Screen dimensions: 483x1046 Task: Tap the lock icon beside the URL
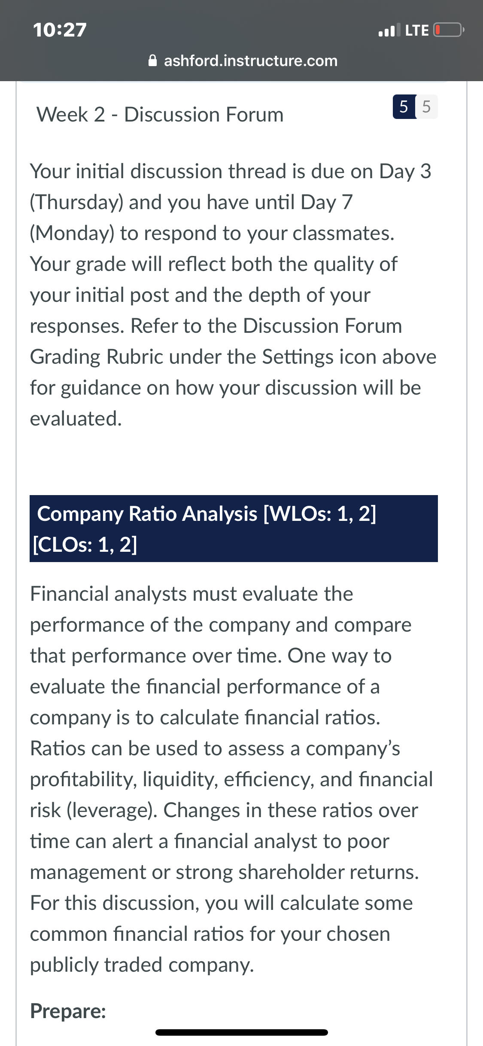coord(152,61)
